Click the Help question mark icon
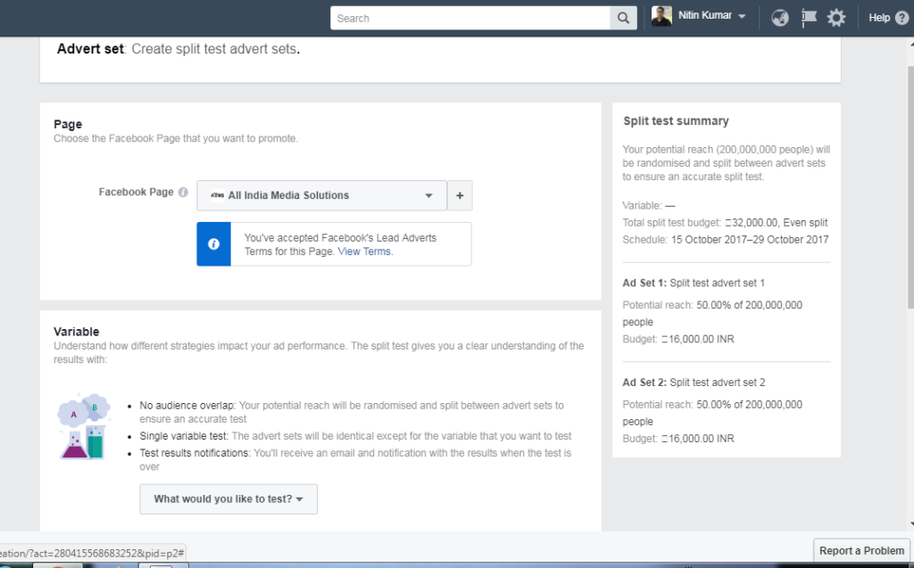This screenshot has height=568, width=914. (902, 18)
